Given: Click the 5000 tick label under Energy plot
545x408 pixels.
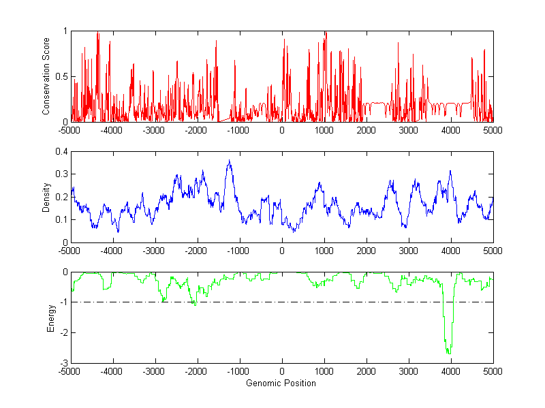Looking at the screenshot, I should 493,371.
